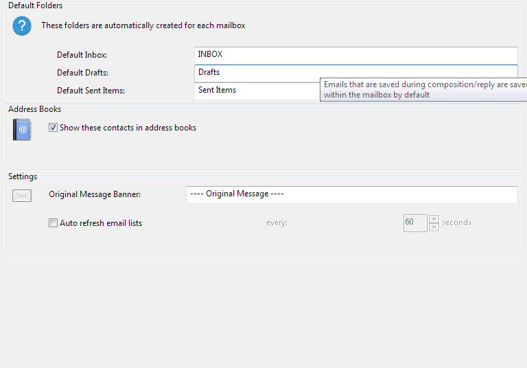Increase refresh interval with up arrow
This screenshot has width=527, height=368.
click(x=434, y=219)
